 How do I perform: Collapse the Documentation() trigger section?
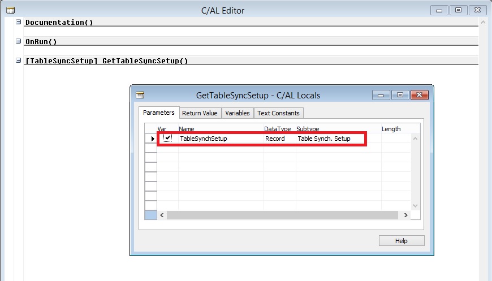19,22
